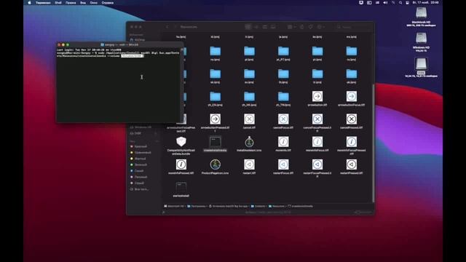
Task: Go back in Finder window
Action: [167, 27]
